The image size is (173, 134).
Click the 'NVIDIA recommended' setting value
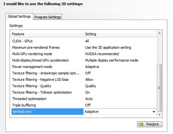[x=102, y=54]
